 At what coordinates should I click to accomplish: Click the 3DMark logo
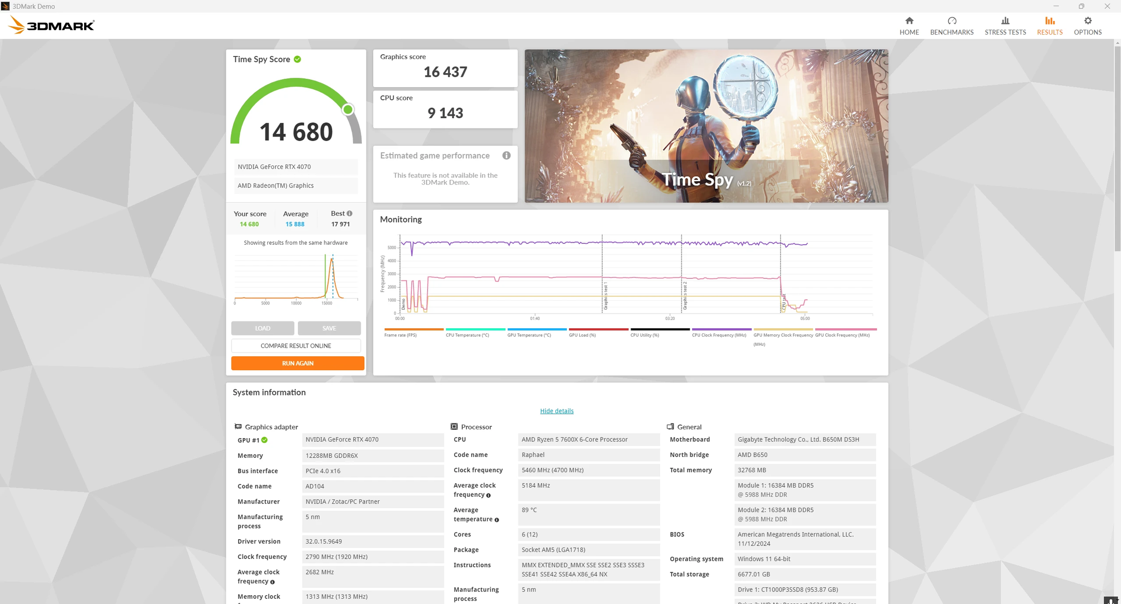click(51, 25)
